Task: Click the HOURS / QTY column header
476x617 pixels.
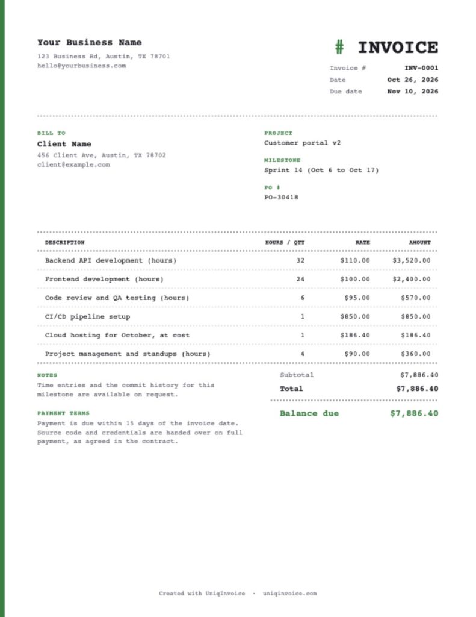Action: pos(285,242)
